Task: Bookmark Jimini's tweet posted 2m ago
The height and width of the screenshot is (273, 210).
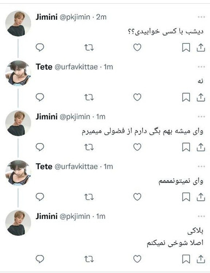Action: (186, 48)
